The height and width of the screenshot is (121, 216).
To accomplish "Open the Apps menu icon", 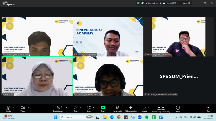I will click(x=144, y=108).
